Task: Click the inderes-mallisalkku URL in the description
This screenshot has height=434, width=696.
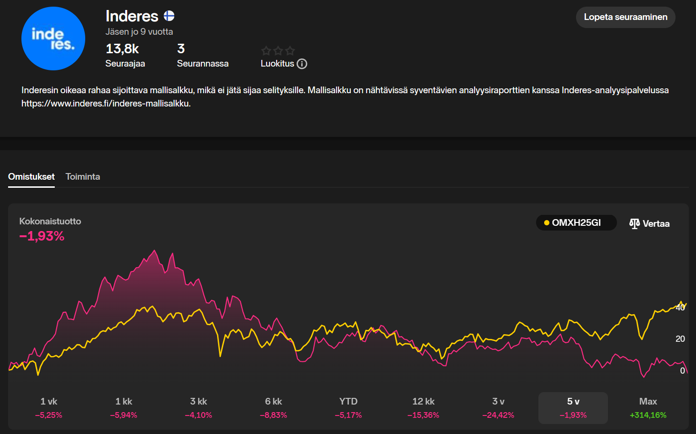Action: 106,104
